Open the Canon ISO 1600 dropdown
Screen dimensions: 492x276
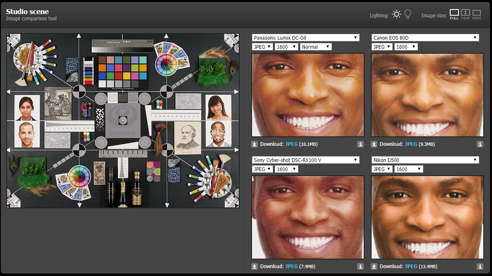[406, 47]
